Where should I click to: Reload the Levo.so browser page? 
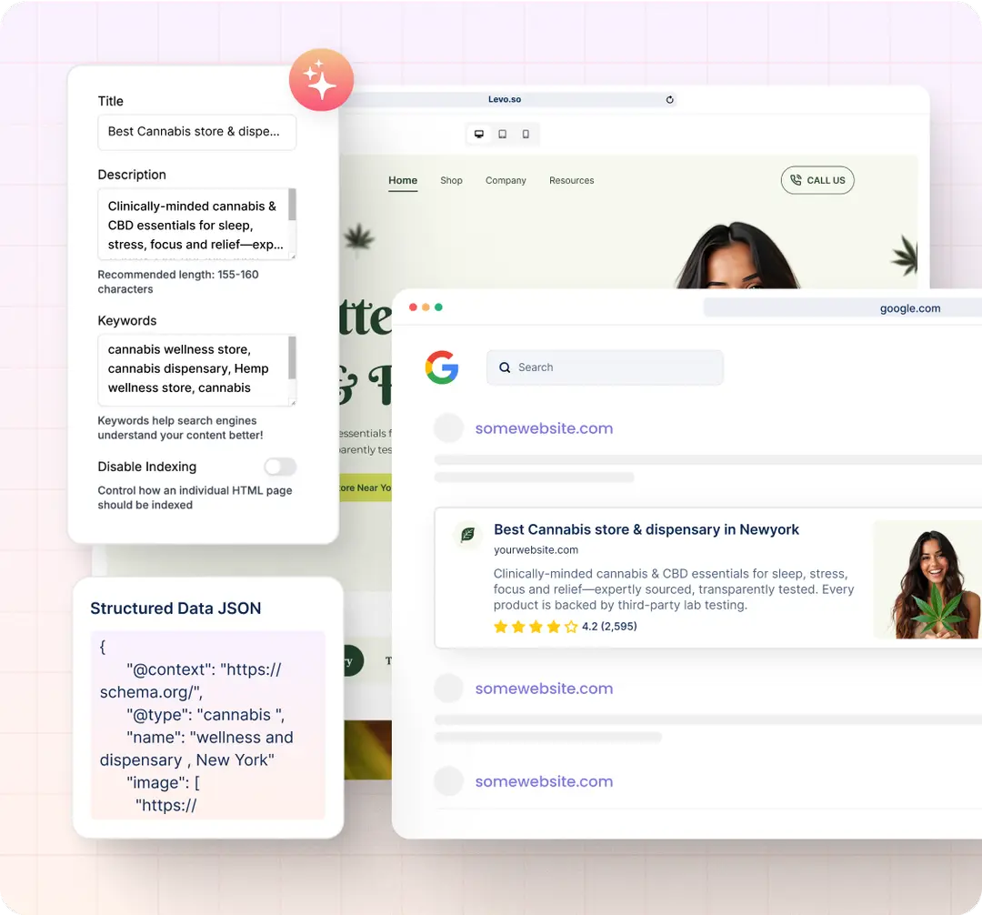(669, 99)
